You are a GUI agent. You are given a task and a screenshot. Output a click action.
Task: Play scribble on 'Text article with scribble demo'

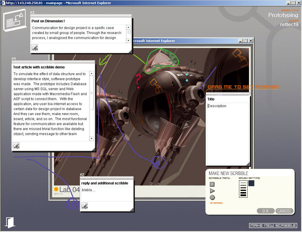click(x=16, y=146)
